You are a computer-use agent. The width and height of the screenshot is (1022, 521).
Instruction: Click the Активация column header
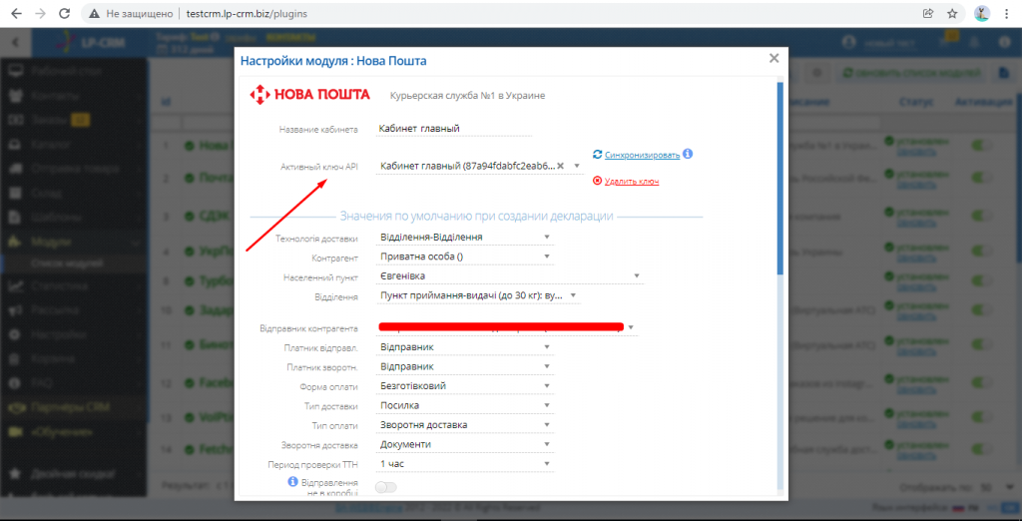pyautogui.click(x=983, y=103)
